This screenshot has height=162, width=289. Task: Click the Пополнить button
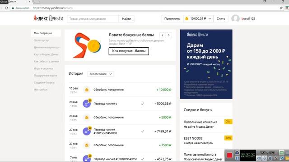pos(172,19)
